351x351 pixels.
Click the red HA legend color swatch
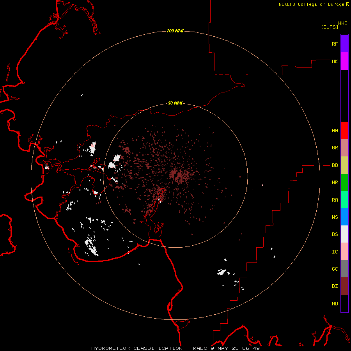[x=344, y=130]
